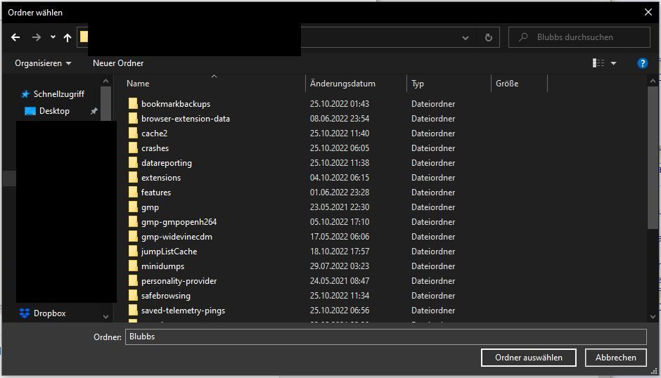
Task: Click the safebrowsing folder name
Action: (x=166, y=295)
